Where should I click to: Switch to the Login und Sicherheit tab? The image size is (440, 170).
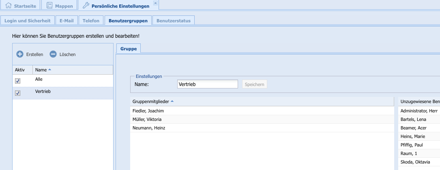pos(27,20)
